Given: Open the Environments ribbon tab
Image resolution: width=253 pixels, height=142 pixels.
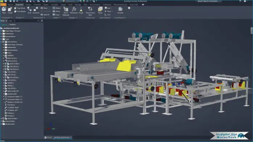Looking at the screenshot, I should (95, 5).
